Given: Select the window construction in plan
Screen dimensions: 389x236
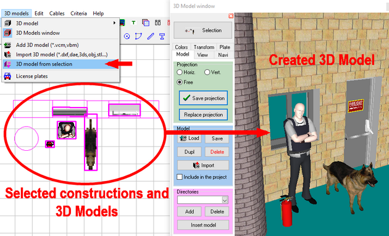Looking at the screenshot, I should click(70, 111).
